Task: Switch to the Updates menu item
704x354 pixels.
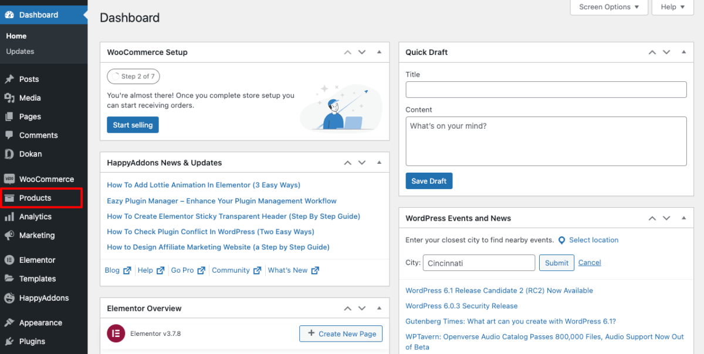Action: tap(19, 51)
